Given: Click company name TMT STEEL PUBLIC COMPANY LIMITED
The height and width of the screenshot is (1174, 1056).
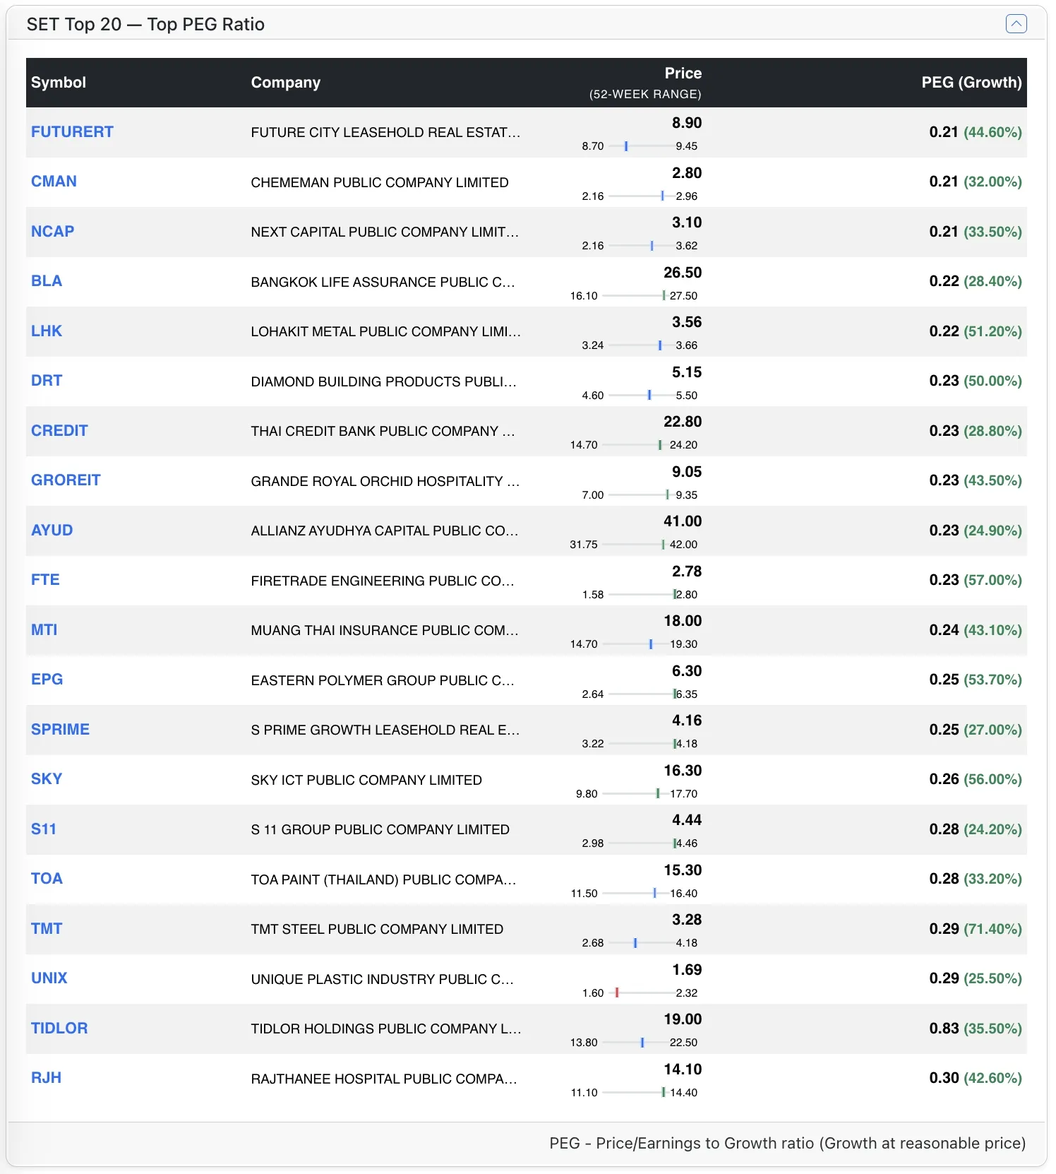Looking at the screenshot, I should (377, 929).
